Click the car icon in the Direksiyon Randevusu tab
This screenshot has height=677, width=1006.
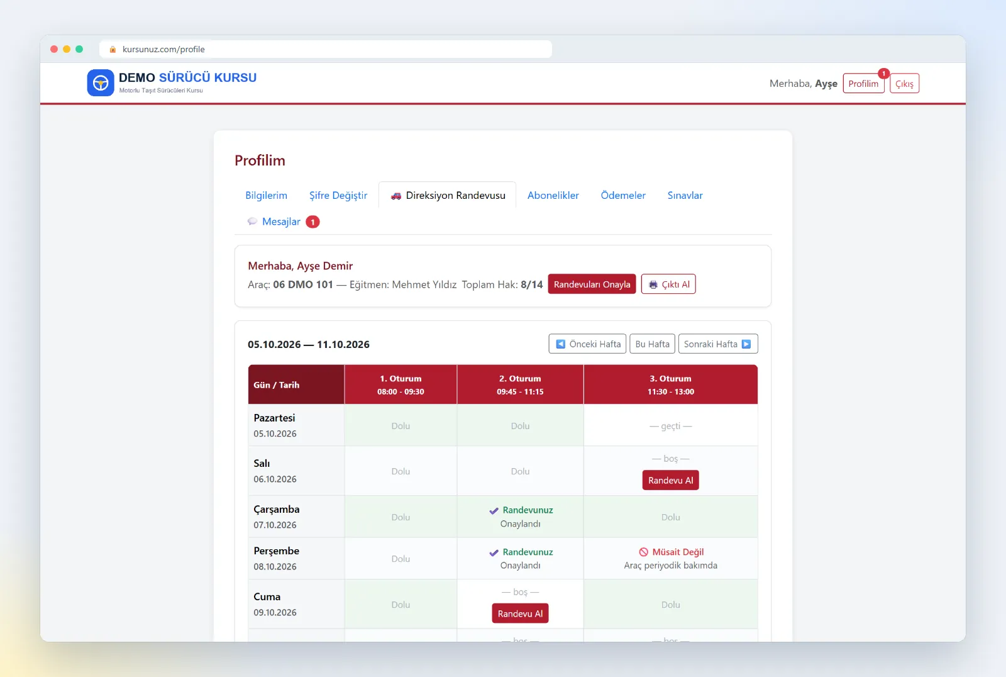pos(396,196)
